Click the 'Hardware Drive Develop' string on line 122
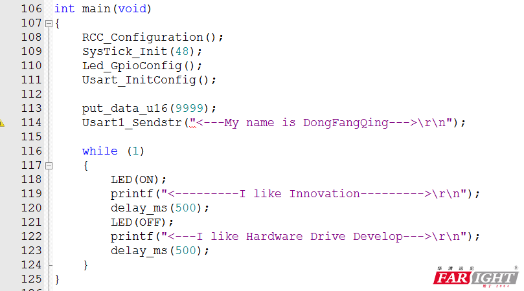The image size is (524, 291). click(325, 237)
